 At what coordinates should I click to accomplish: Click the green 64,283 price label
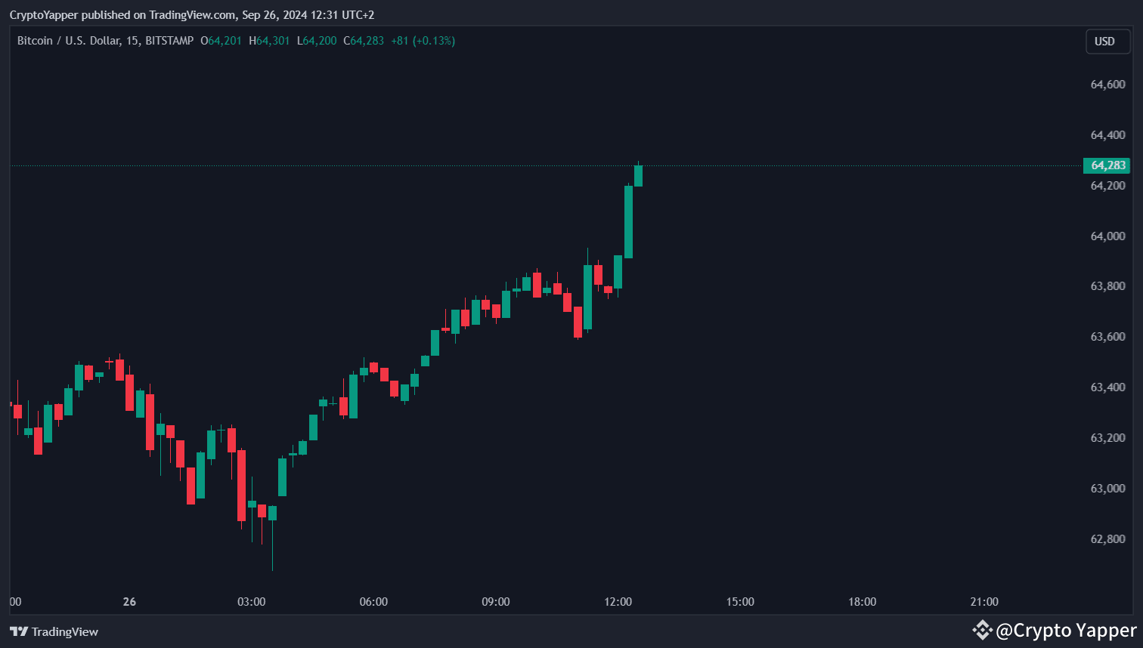(x=1107, y=165)
